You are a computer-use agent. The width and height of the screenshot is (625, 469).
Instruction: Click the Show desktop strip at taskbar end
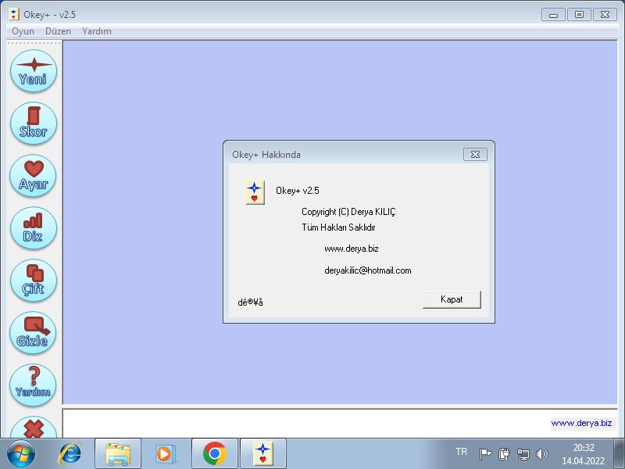pyautogui.click(x=620, y=454)
